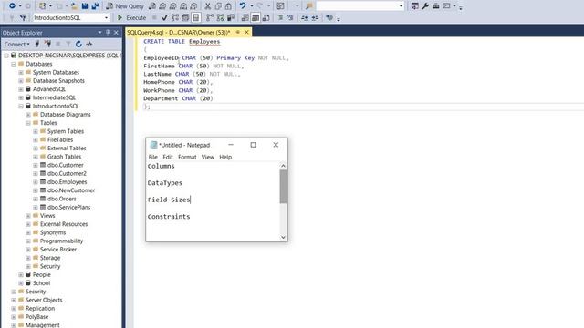Click the query options icon
This screenshot has width=584, height=328.
click(185, 17)
